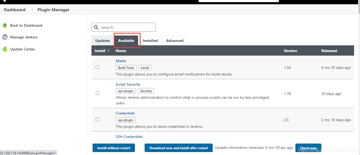
Task: Open the Credentials plugin link
Action: click(x=125, y=113)
